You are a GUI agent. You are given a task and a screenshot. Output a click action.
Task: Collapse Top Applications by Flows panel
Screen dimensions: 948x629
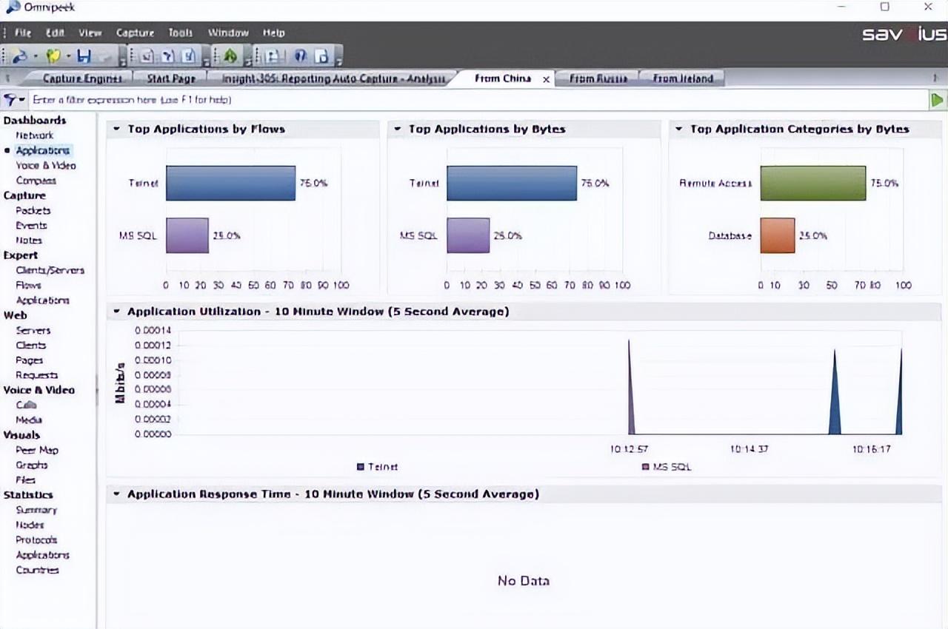coord(117,129)
